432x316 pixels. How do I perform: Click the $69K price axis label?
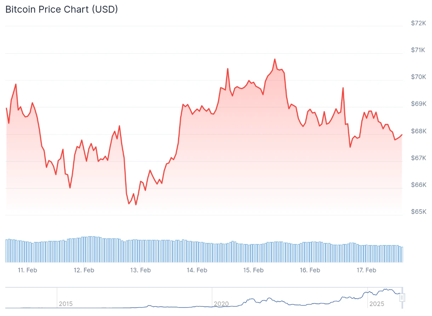click(x=418, y=104)
